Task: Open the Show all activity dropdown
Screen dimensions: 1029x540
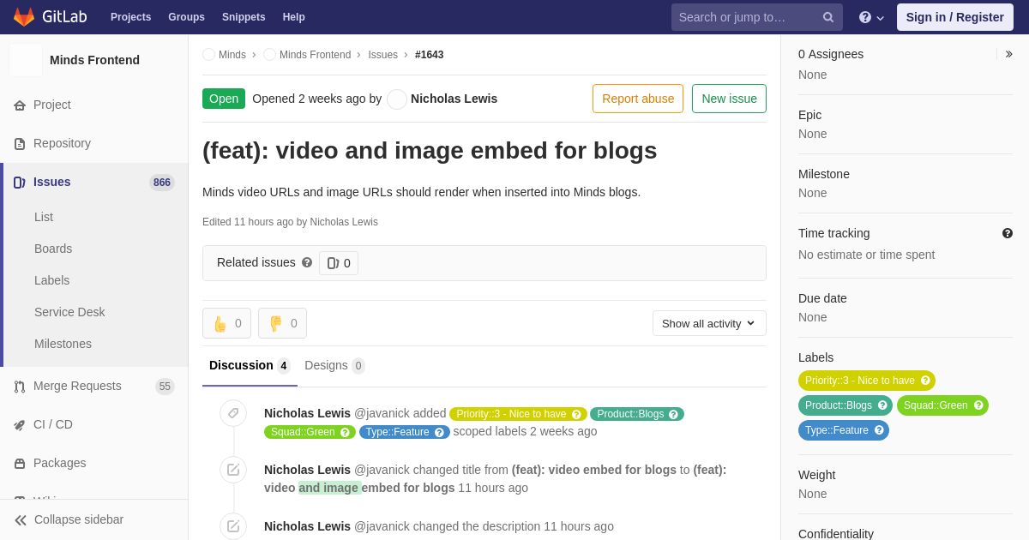Action: click(709, 323)
